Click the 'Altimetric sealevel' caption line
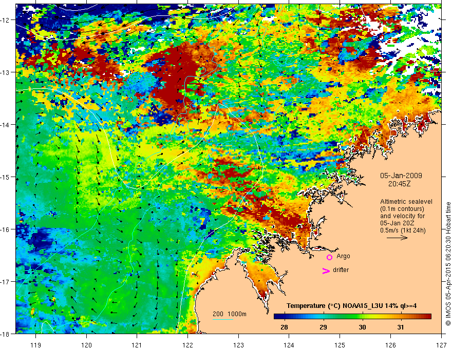Viewport: 452px width, 349px height. (406, 202)
